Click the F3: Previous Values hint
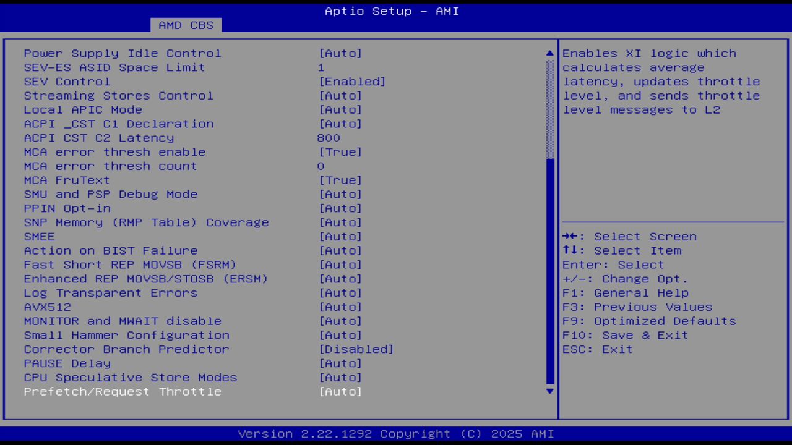 637,307
